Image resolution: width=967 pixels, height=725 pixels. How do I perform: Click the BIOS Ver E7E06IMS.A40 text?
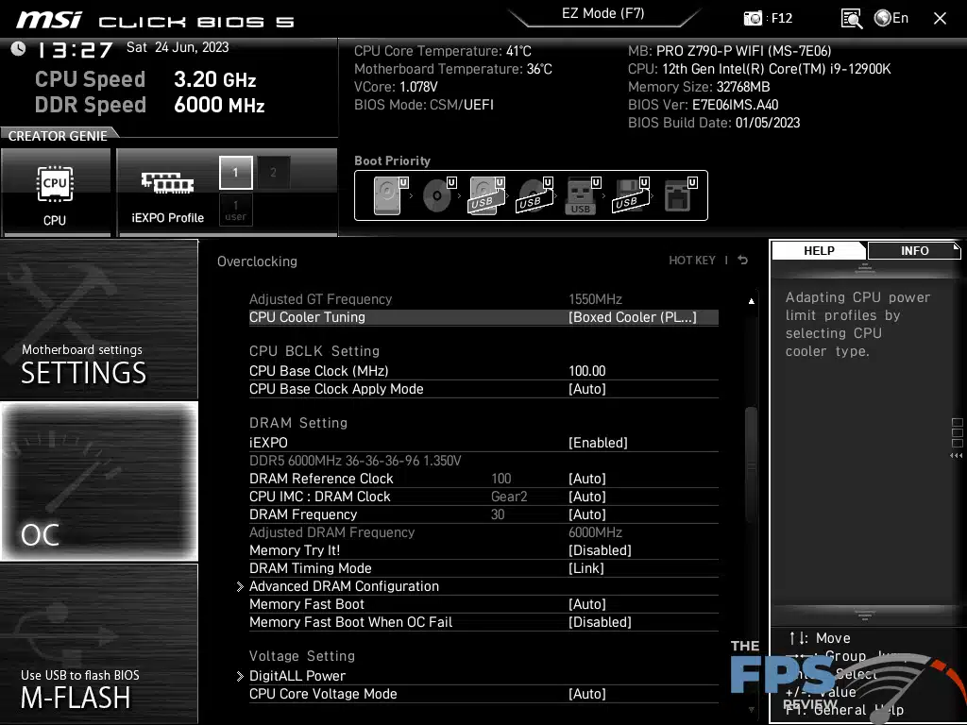pyautogui.click(x=703, y=104)
